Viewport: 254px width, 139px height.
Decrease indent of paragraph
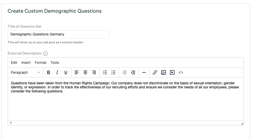124,72
